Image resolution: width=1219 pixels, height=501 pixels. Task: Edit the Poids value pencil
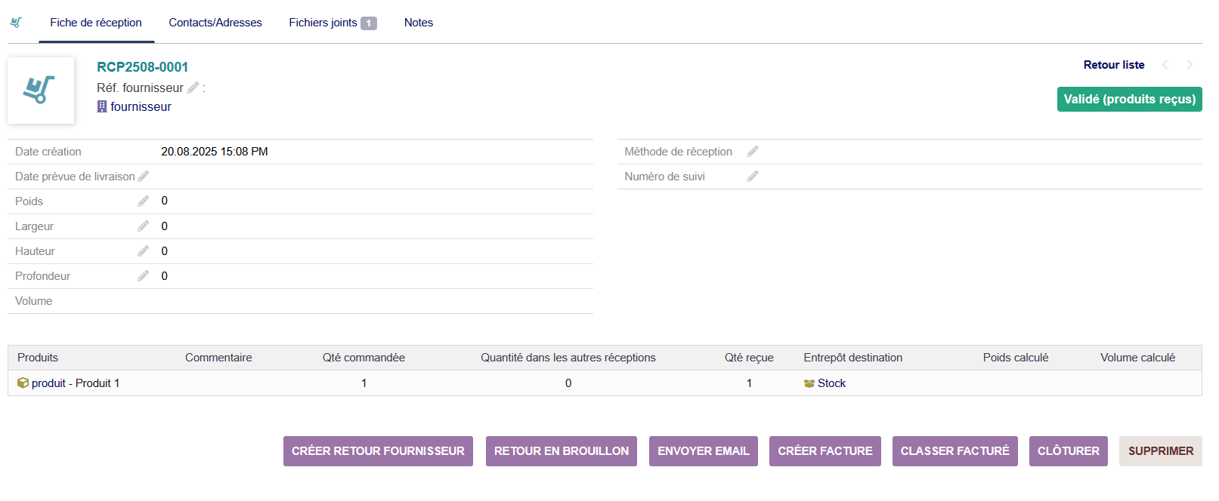144,201
